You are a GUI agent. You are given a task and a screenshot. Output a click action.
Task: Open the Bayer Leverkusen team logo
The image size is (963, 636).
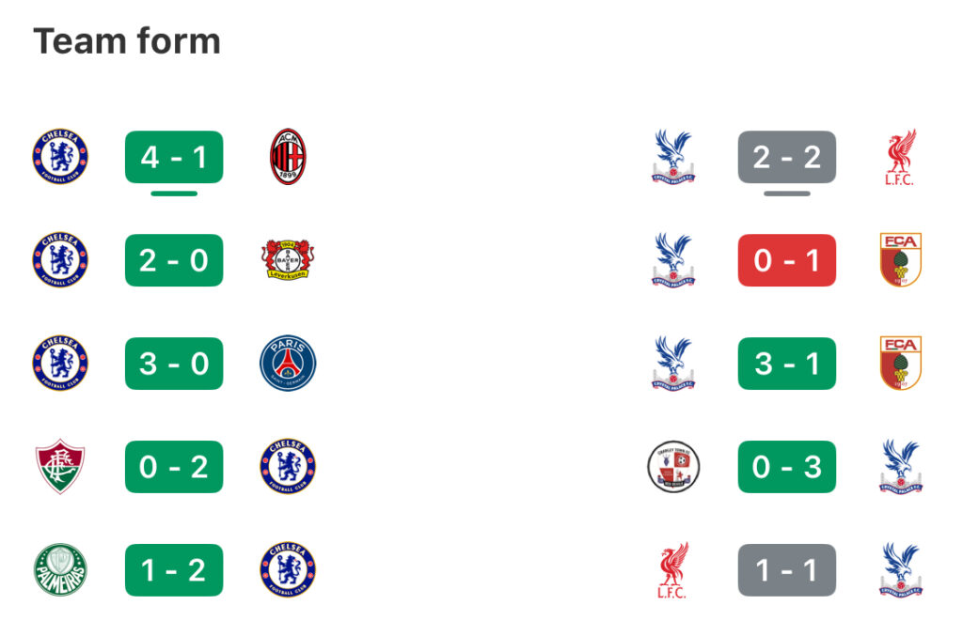coord(288,259)
